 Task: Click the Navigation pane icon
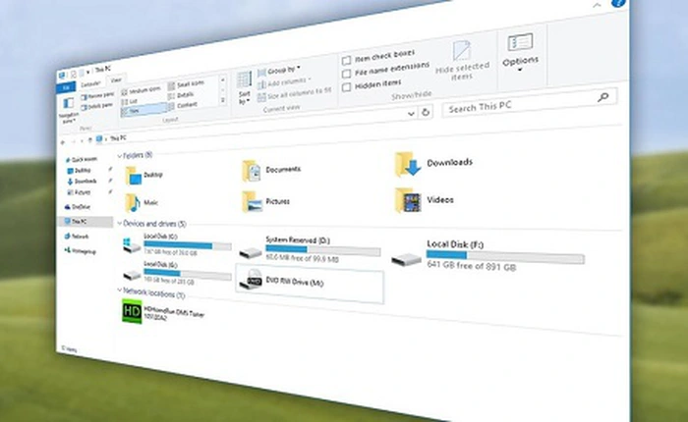pos(69,104)
